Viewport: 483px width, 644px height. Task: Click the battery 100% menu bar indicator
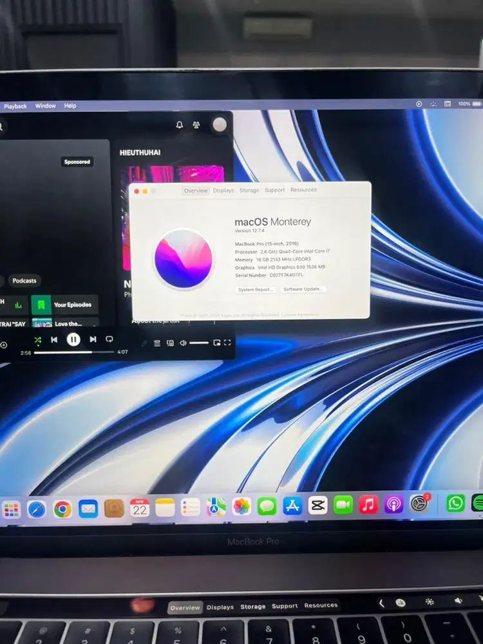(x=469, y=104)
